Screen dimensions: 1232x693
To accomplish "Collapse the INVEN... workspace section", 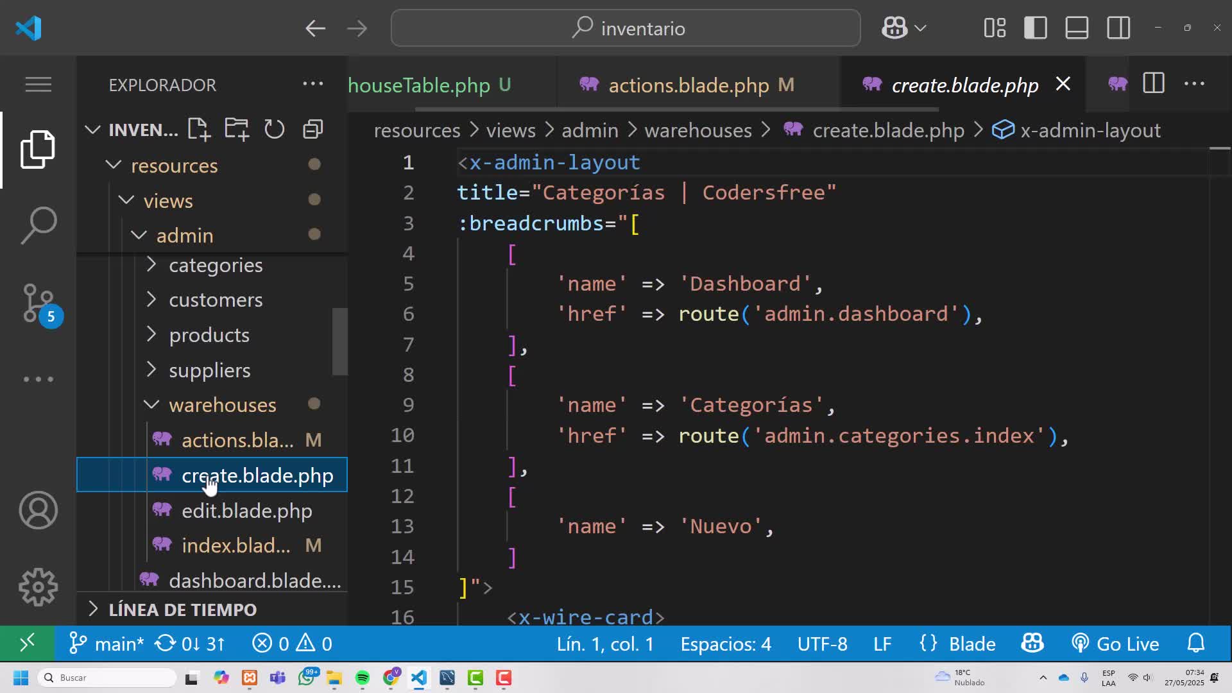I will click(x=92, y=130).
